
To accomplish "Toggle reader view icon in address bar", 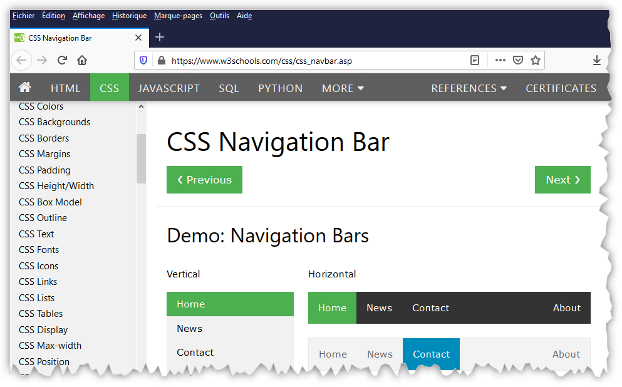I will [475, 60].
